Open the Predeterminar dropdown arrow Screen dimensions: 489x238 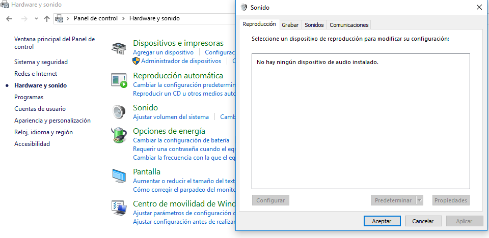tap(420, 200)
